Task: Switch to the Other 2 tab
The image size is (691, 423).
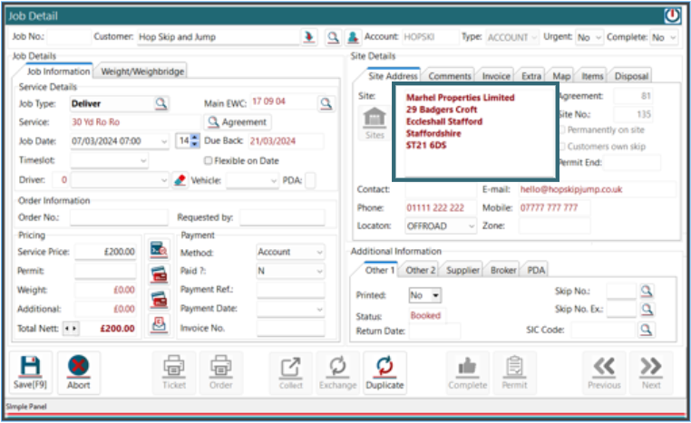Action: click(x=420, y=270)
